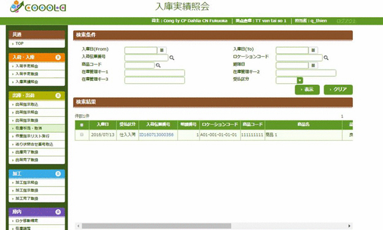Image resolution: width=383 pixels, height=230 pixels.
Task: Open the 受払区分 dropdown arrow
Action: pos(300,80)
